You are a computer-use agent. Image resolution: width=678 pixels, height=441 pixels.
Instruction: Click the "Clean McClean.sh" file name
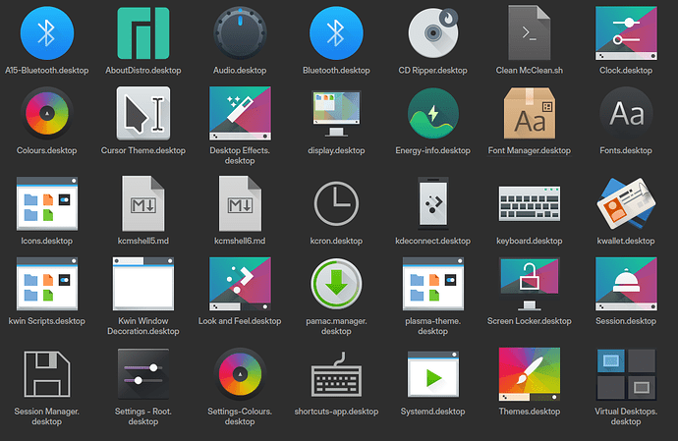click(x=530, y=70)
